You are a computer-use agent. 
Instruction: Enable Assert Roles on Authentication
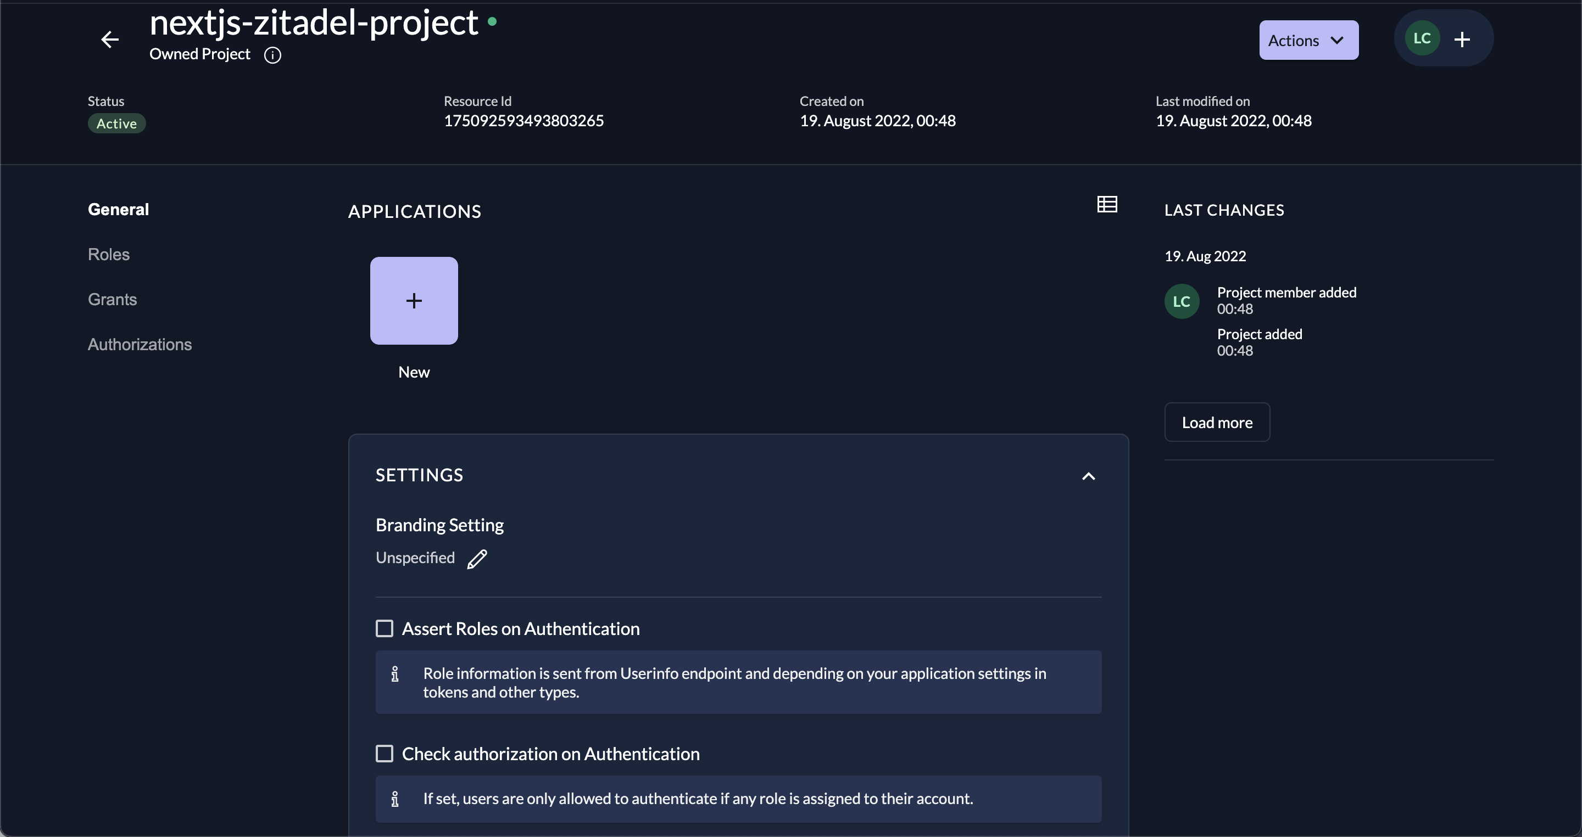point(385,628)
